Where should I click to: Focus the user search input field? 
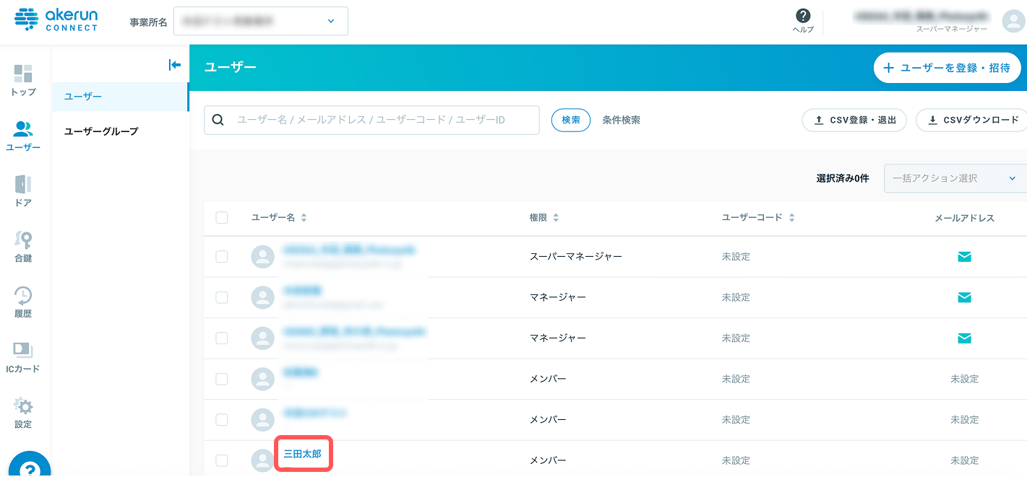click(x=371, y=120)
